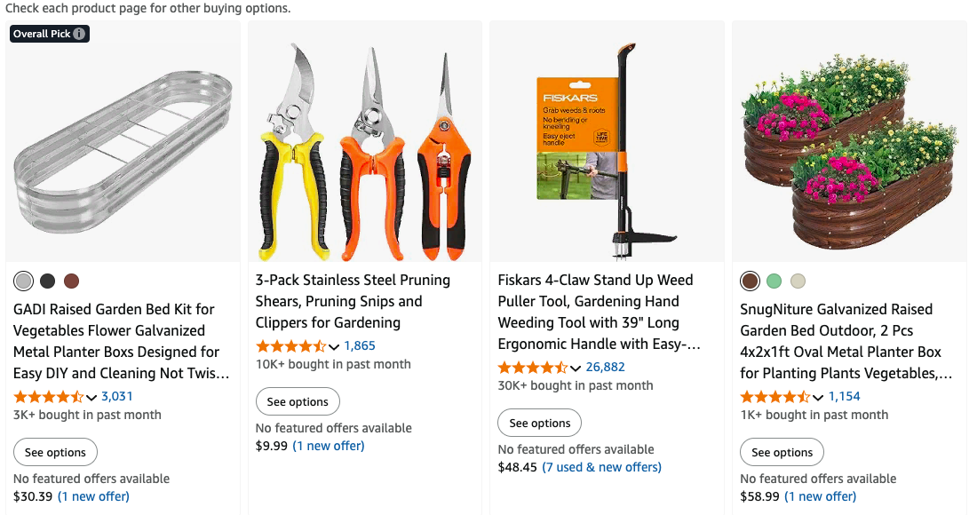Expand the SnugNiture rating breakdown chevron

coord(818,397)
